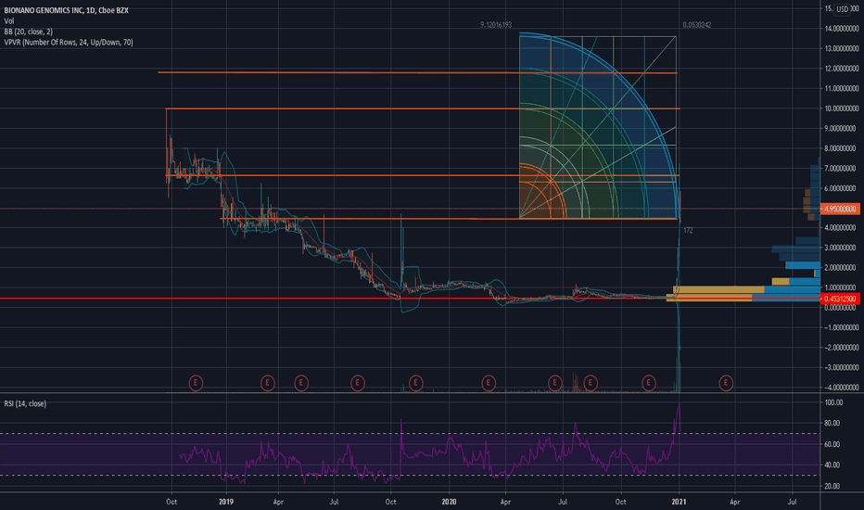Viewport: 864px width, 510px height.
Task: Click the 8.00000000 price axis label
Action: 842,148
